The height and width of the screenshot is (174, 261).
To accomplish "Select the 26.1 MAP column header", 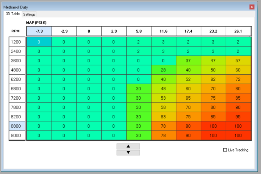I will click(238, 32).
